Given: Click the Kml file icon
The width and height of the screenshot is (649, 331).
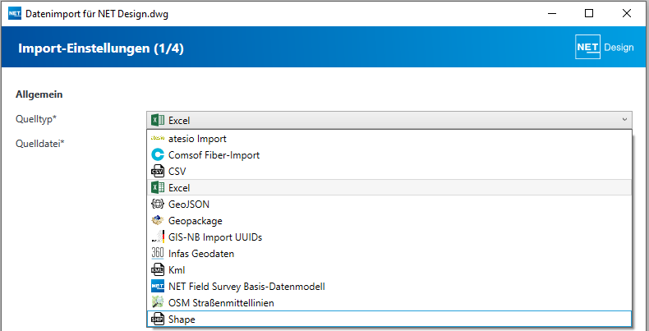Looking at the screenshot, I should (158, 269).
